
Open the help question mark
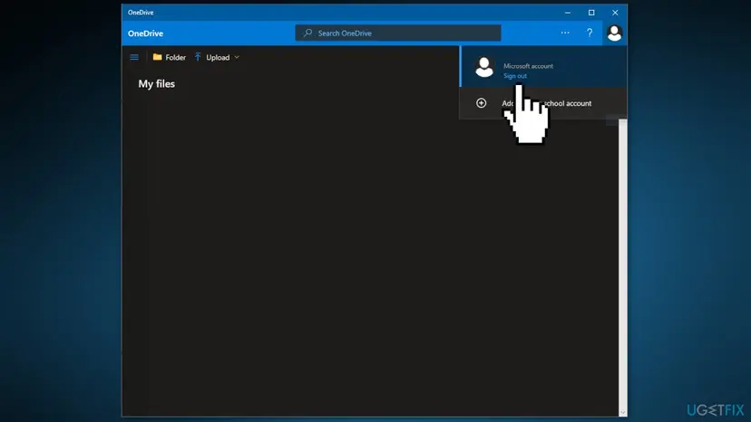(590, 33)
